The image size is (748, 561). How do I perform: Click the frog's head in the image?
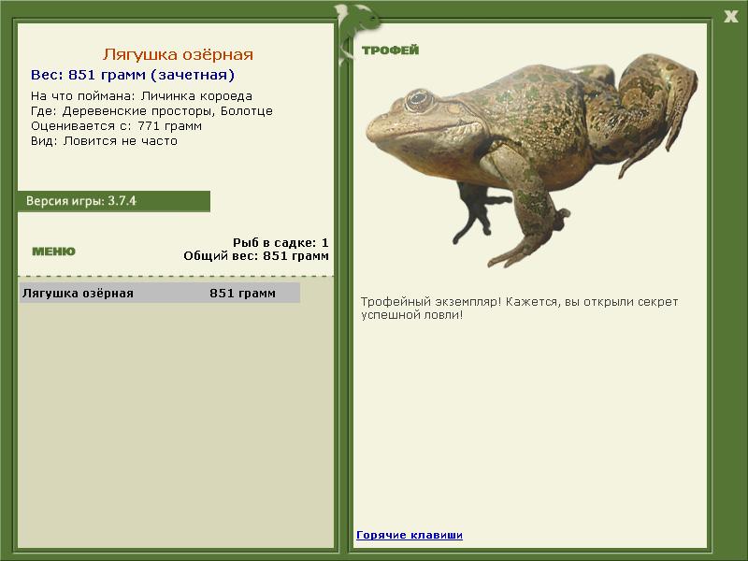[x=411, y=108]
